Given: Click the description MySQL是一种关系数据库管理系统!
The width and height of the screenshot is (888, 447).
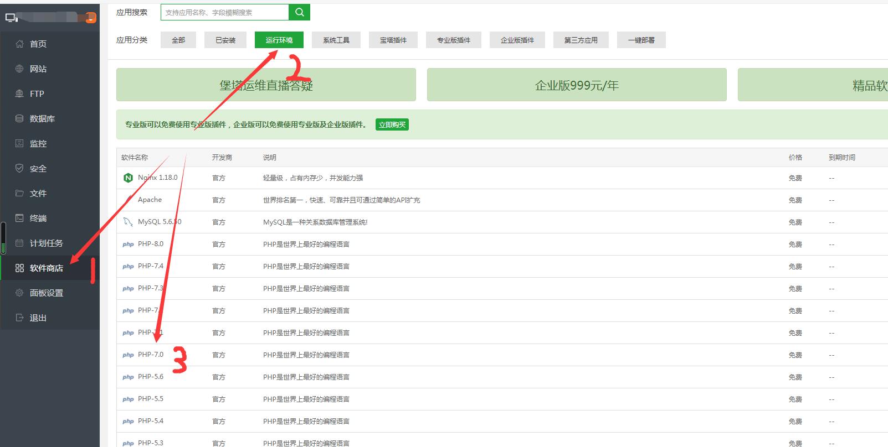Looking at the screenshot, I should tap(315, 222).
